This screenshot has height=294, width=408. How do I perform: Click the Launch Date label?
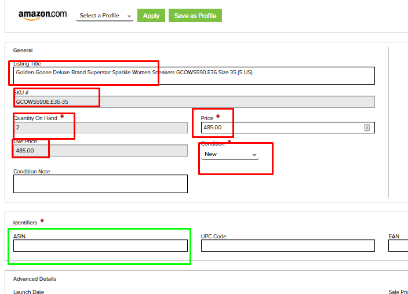28,292
